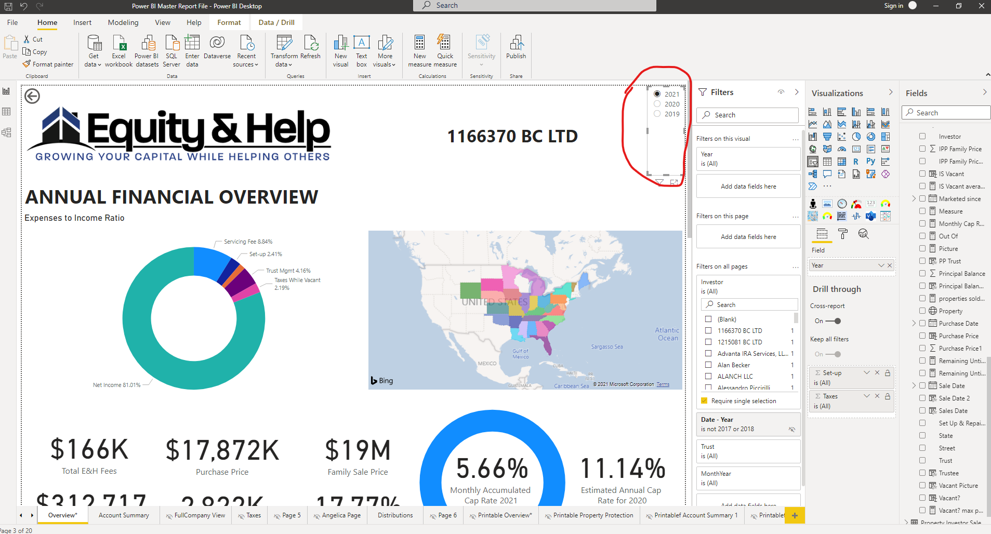Click the report back arrow button
Image resolution: width=991 pixels, height=534 pixels.
32,96
